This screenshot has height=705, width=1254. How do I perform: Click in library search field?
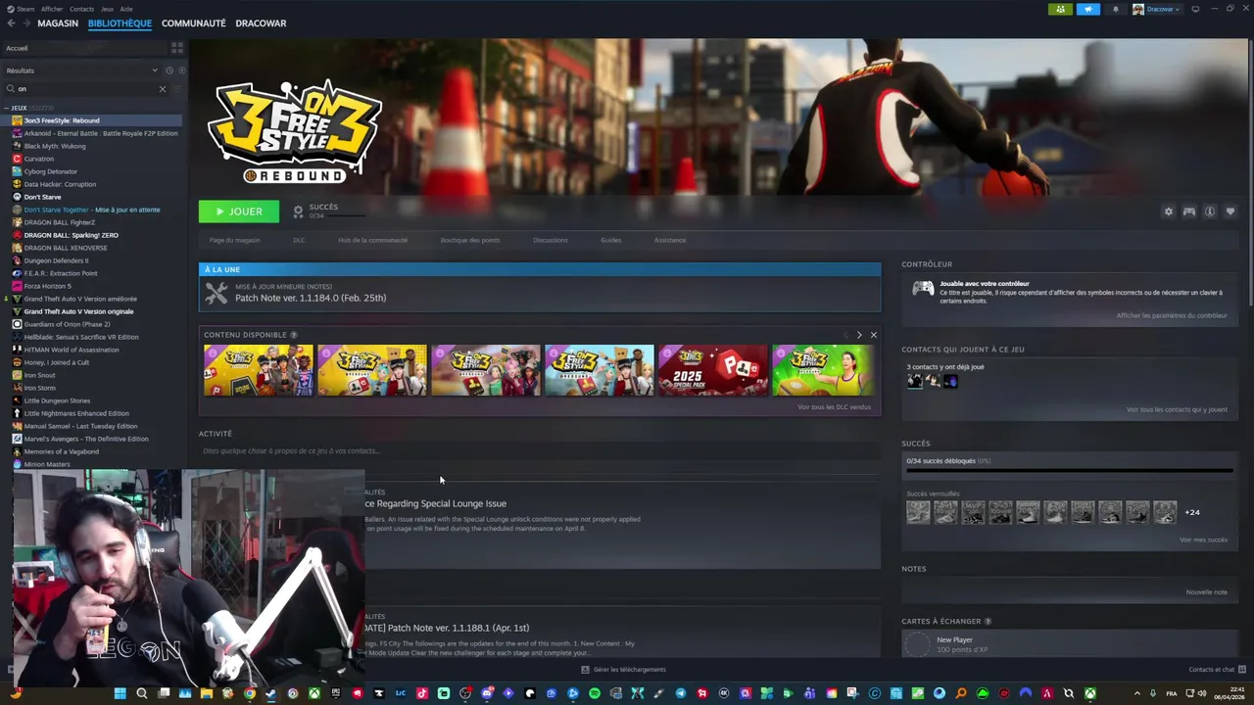86,89
